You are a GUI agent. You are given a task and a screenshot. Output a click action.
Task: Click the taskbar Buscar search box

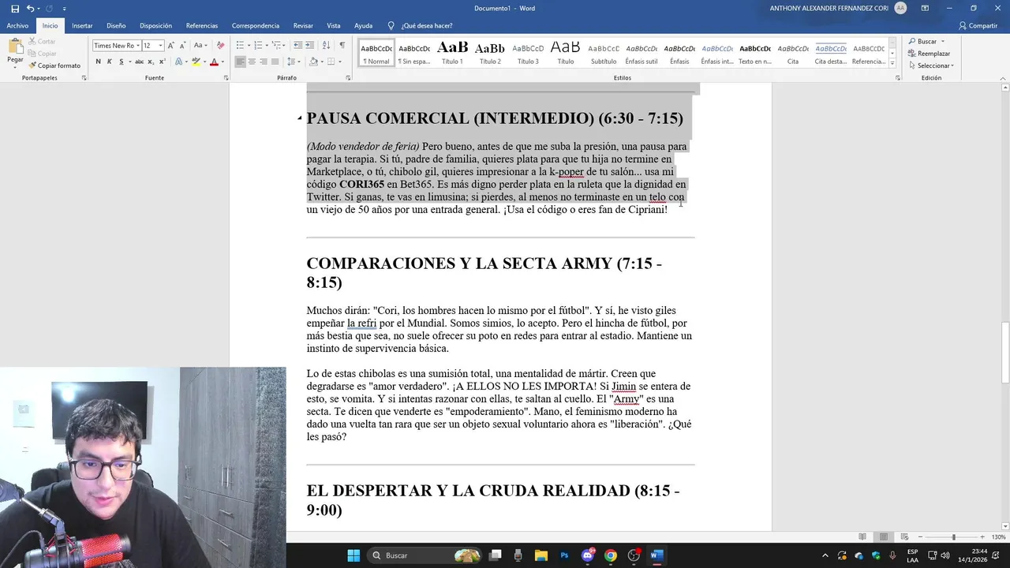425,555
